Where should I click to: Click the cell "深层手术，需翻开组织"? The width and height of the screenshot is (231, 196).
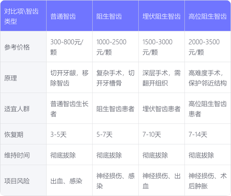tap(162, 78)
